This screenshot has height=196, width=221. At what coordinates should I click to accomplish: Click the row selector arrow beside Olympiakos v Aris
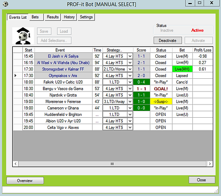tap(16, 76)
